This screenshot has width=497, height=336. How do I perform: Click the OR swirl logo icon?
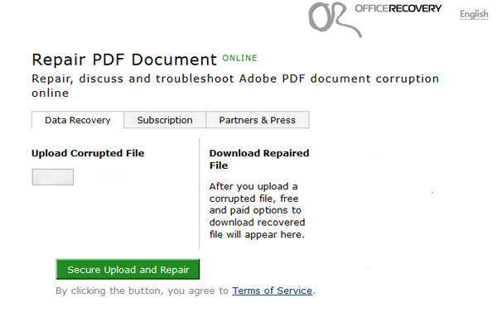point(335,19)
